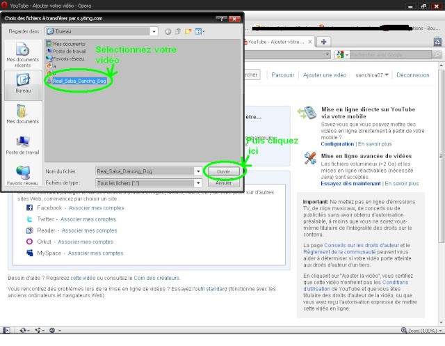Click the Annuler button
This screenshot has width=445, height=346.
click(224, 182)
